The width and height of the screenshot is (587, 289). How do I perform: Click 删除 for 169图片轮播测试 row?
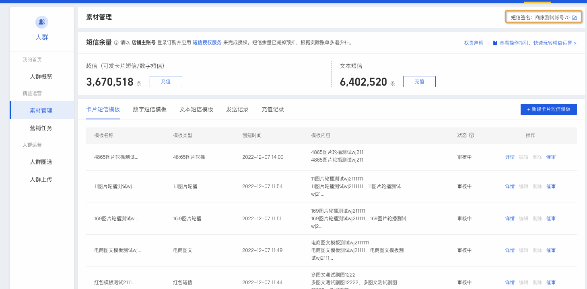pyautogui.click(x=537, y=219)
